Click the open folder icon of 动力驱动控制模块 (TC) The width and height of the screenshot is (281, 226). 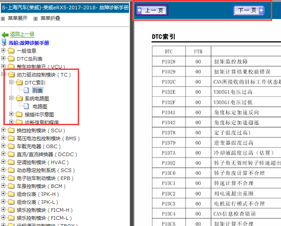click(11, 74)
